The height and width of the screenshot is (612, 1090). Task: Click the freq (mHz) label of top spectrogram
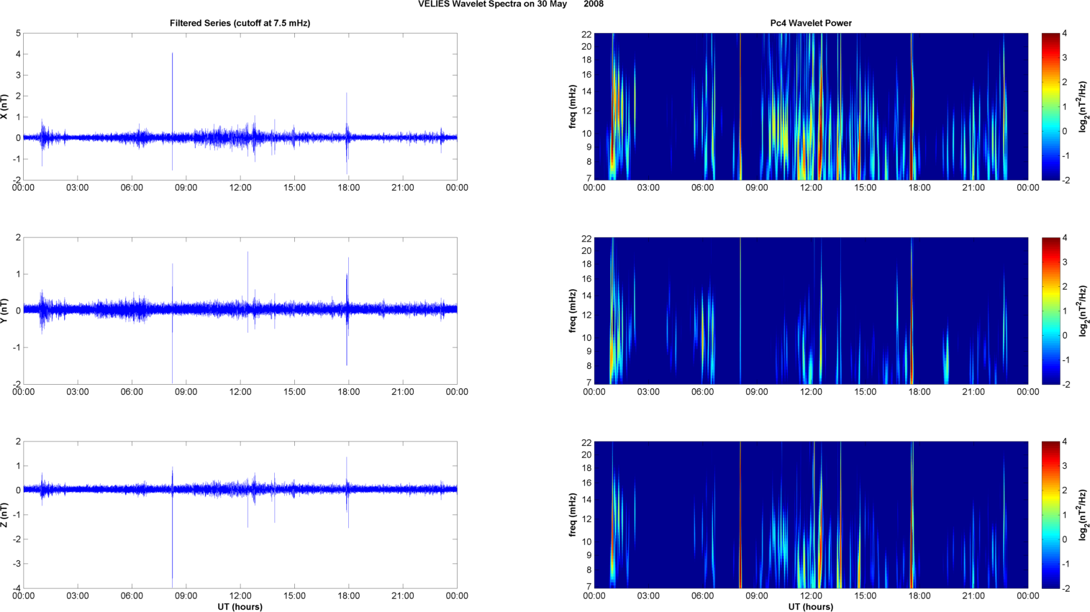coord(573,106)
